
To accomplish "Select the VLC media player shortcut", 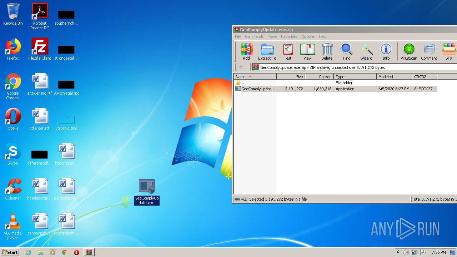I will tap(13, 226).
